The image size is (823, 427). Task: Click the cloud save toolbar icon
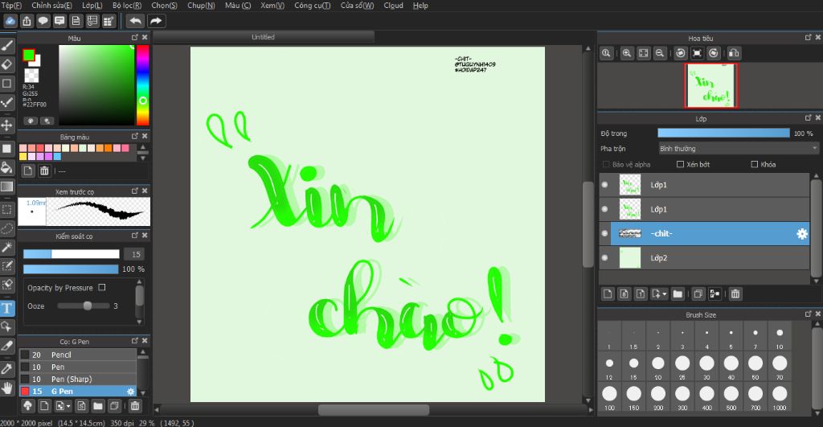click(x=10, y=21)
